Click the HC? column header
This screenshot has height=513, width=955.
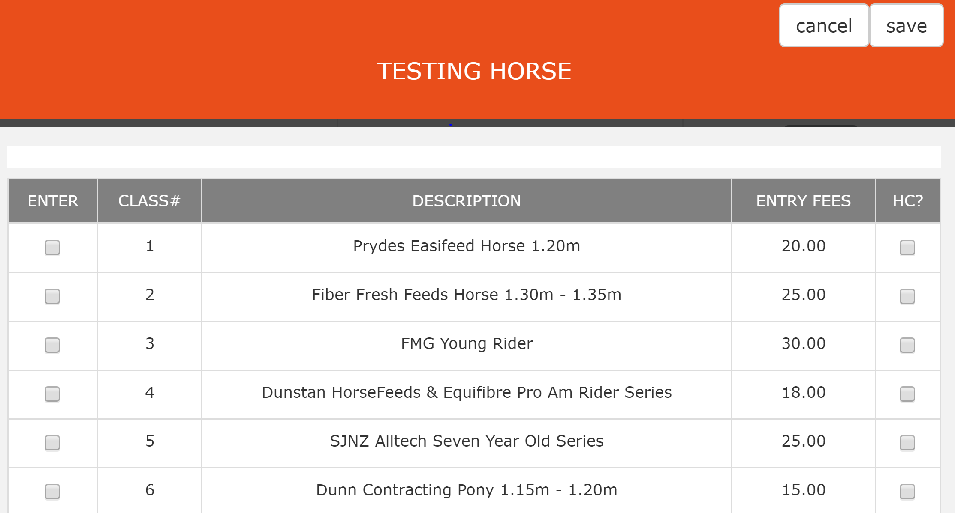click(x=907, y=201)
